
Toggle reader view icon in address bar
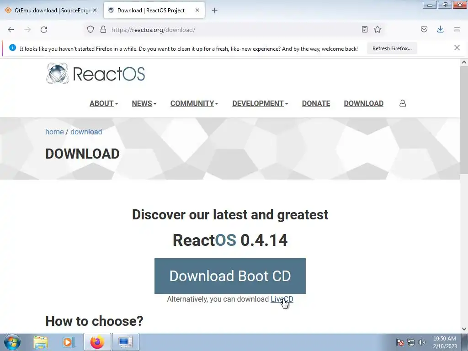point(364,29)
